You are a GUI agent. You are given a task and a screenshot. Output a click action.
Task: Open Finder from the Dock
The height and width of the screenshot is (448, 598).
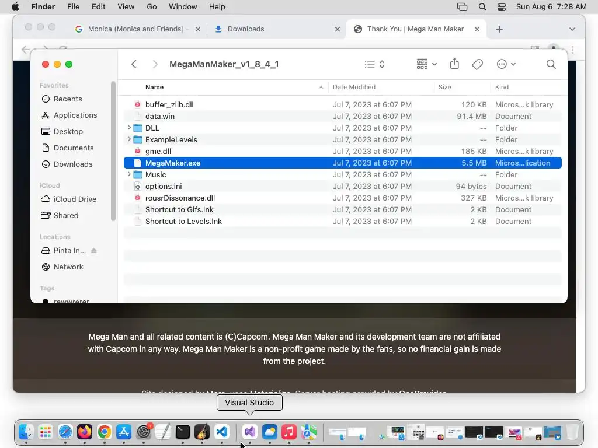26,432
